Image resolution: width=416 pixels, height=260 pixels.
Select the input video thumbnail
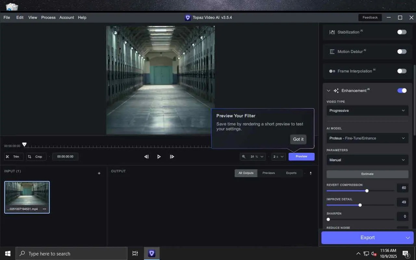pyautogui.click(x=27, y=197)
